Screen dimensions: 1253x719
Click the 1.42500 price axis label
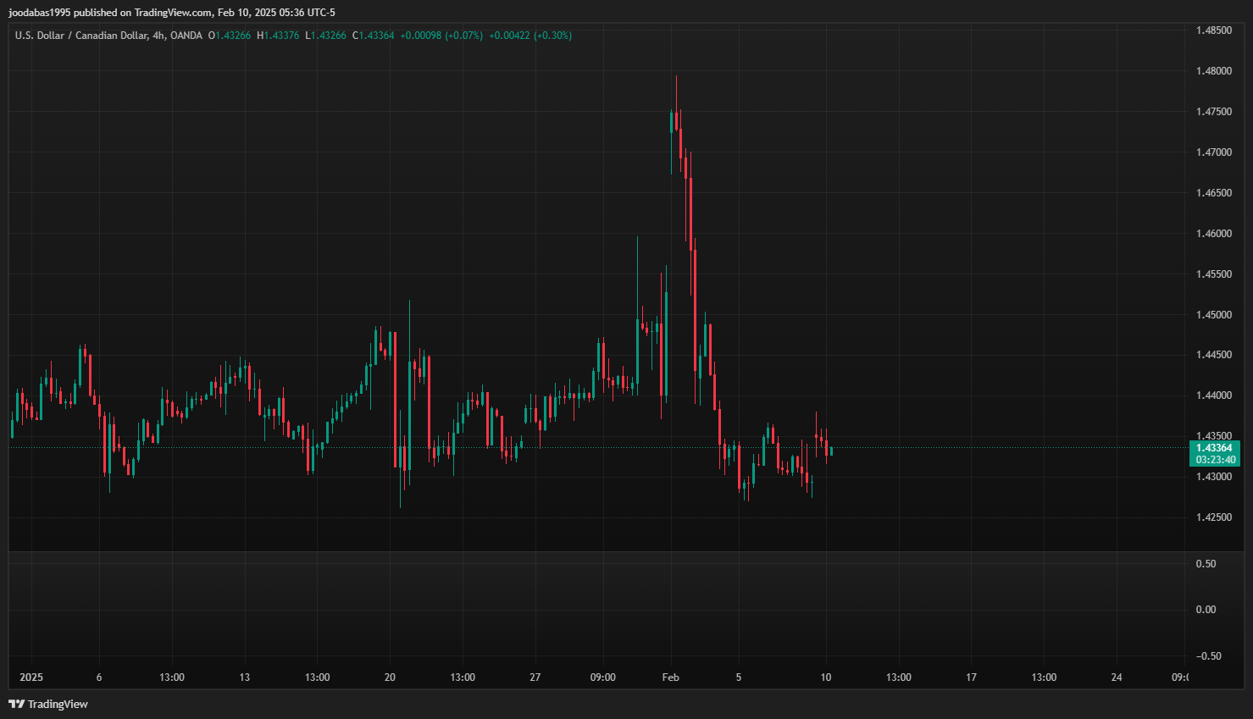[x=1213, y=517]
